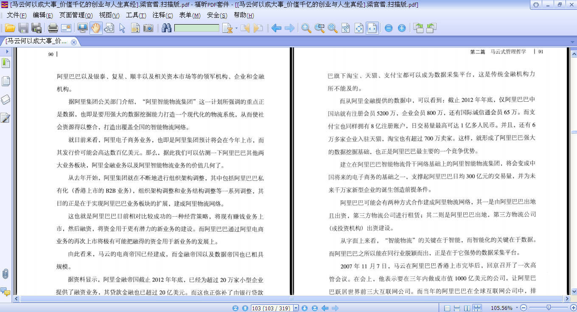
Task: Open the 安全(S) menu
Action: point(217,15)
